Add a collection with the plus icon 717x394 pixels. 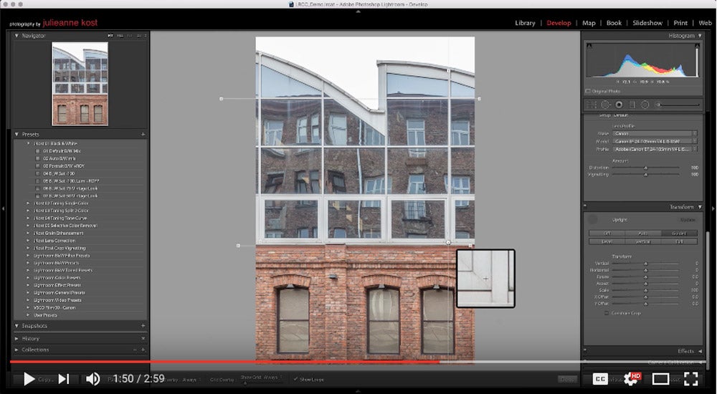coord(143,350)
